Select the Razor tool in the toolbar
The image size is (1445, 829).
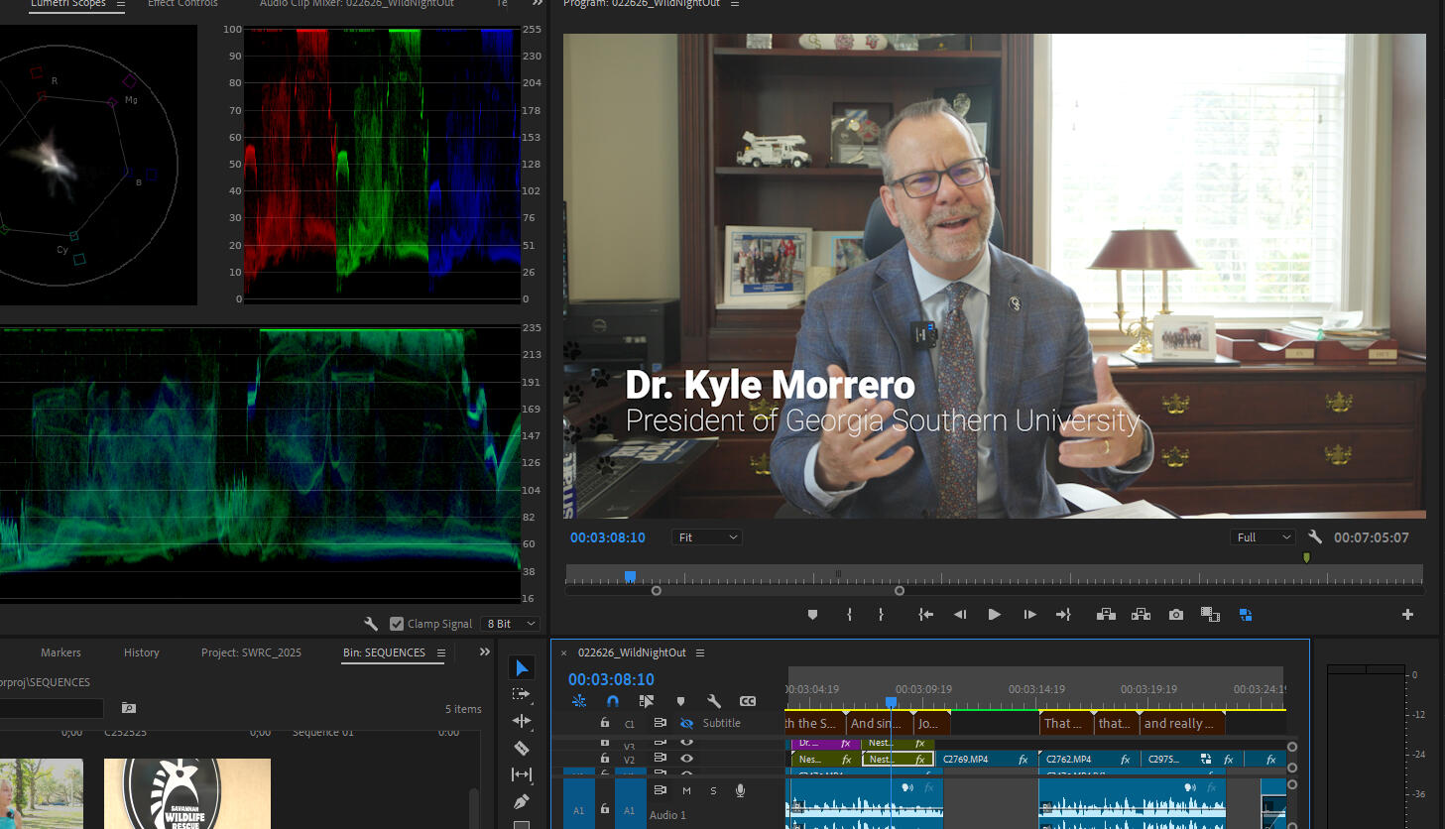click(522, 748)
